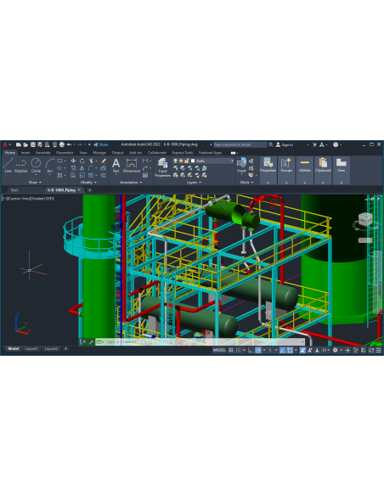Expand the Draw panel
This screenshot has width=384, height=496.
35,183
